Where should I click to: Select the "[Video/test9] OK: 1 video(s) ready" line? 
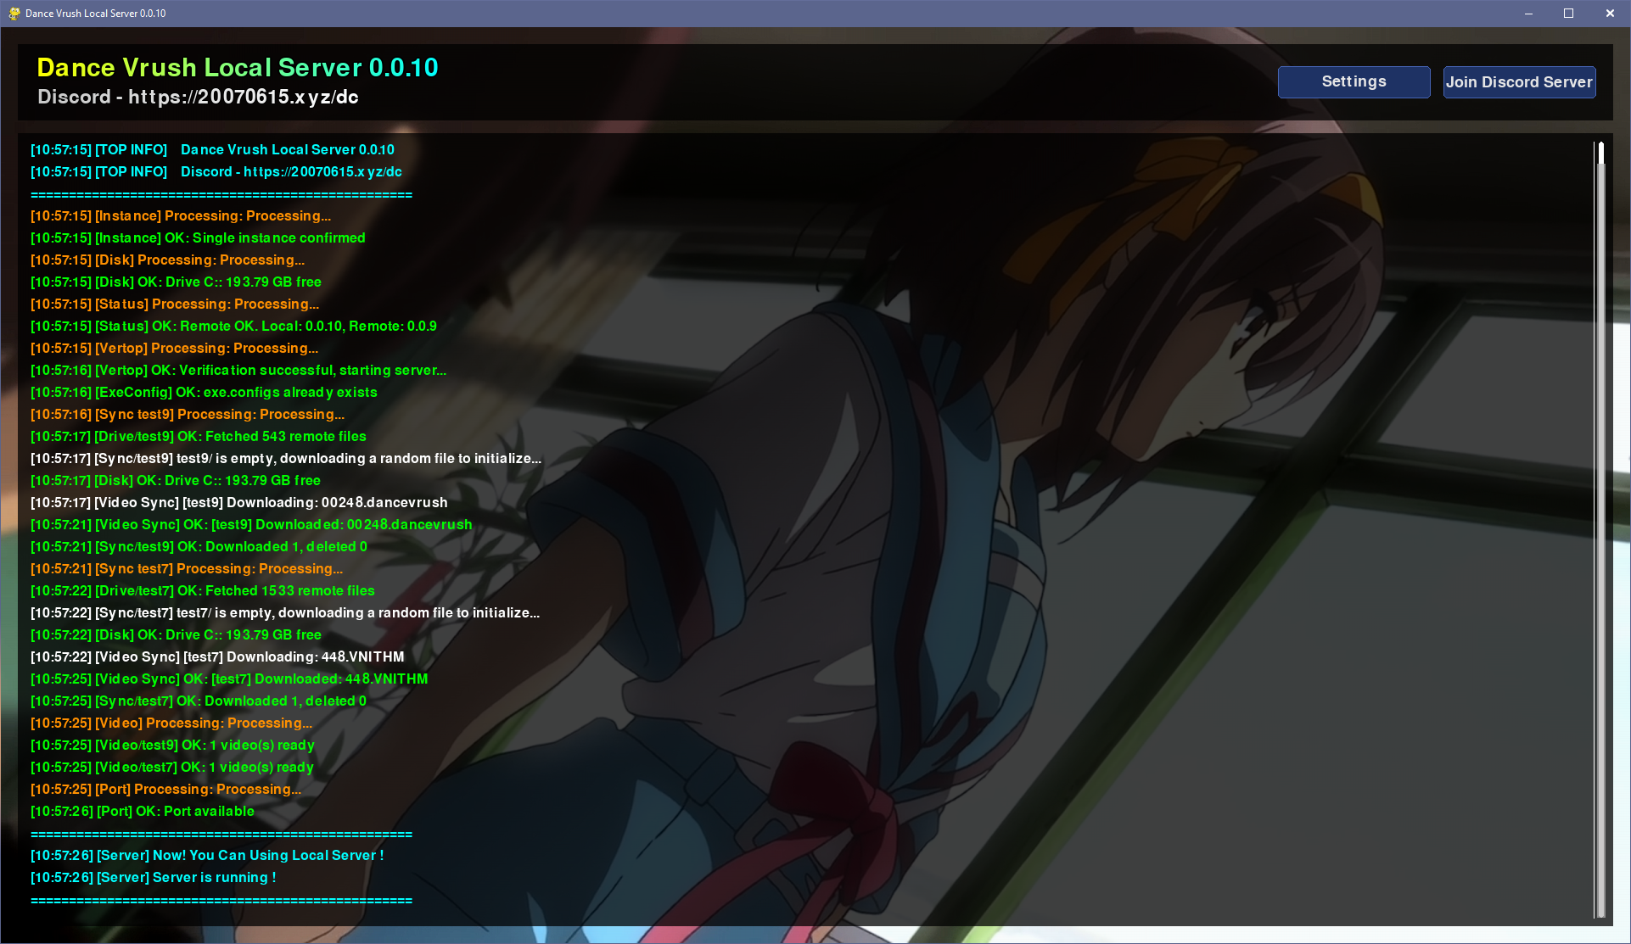point(172,746)
